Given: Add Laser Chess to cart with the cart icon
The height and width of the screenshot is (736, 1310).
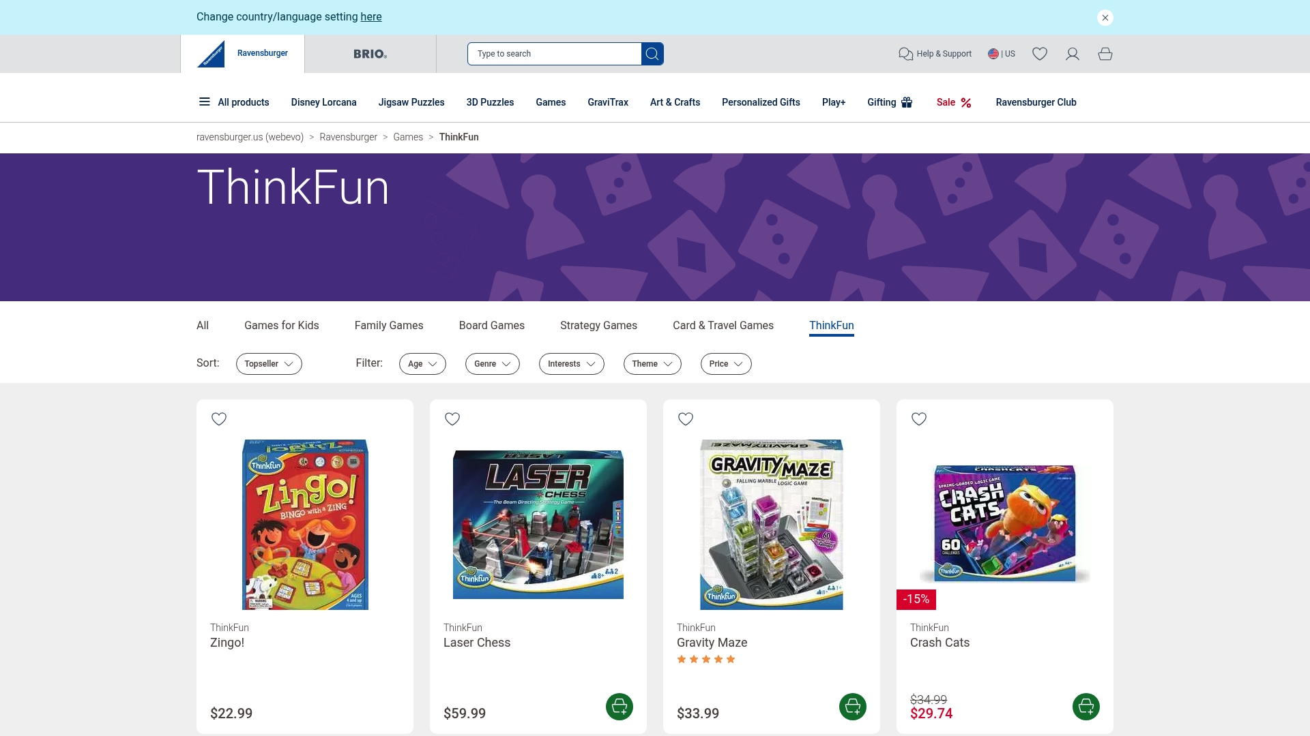Looking at the screenshot, I should click(620, 707).
